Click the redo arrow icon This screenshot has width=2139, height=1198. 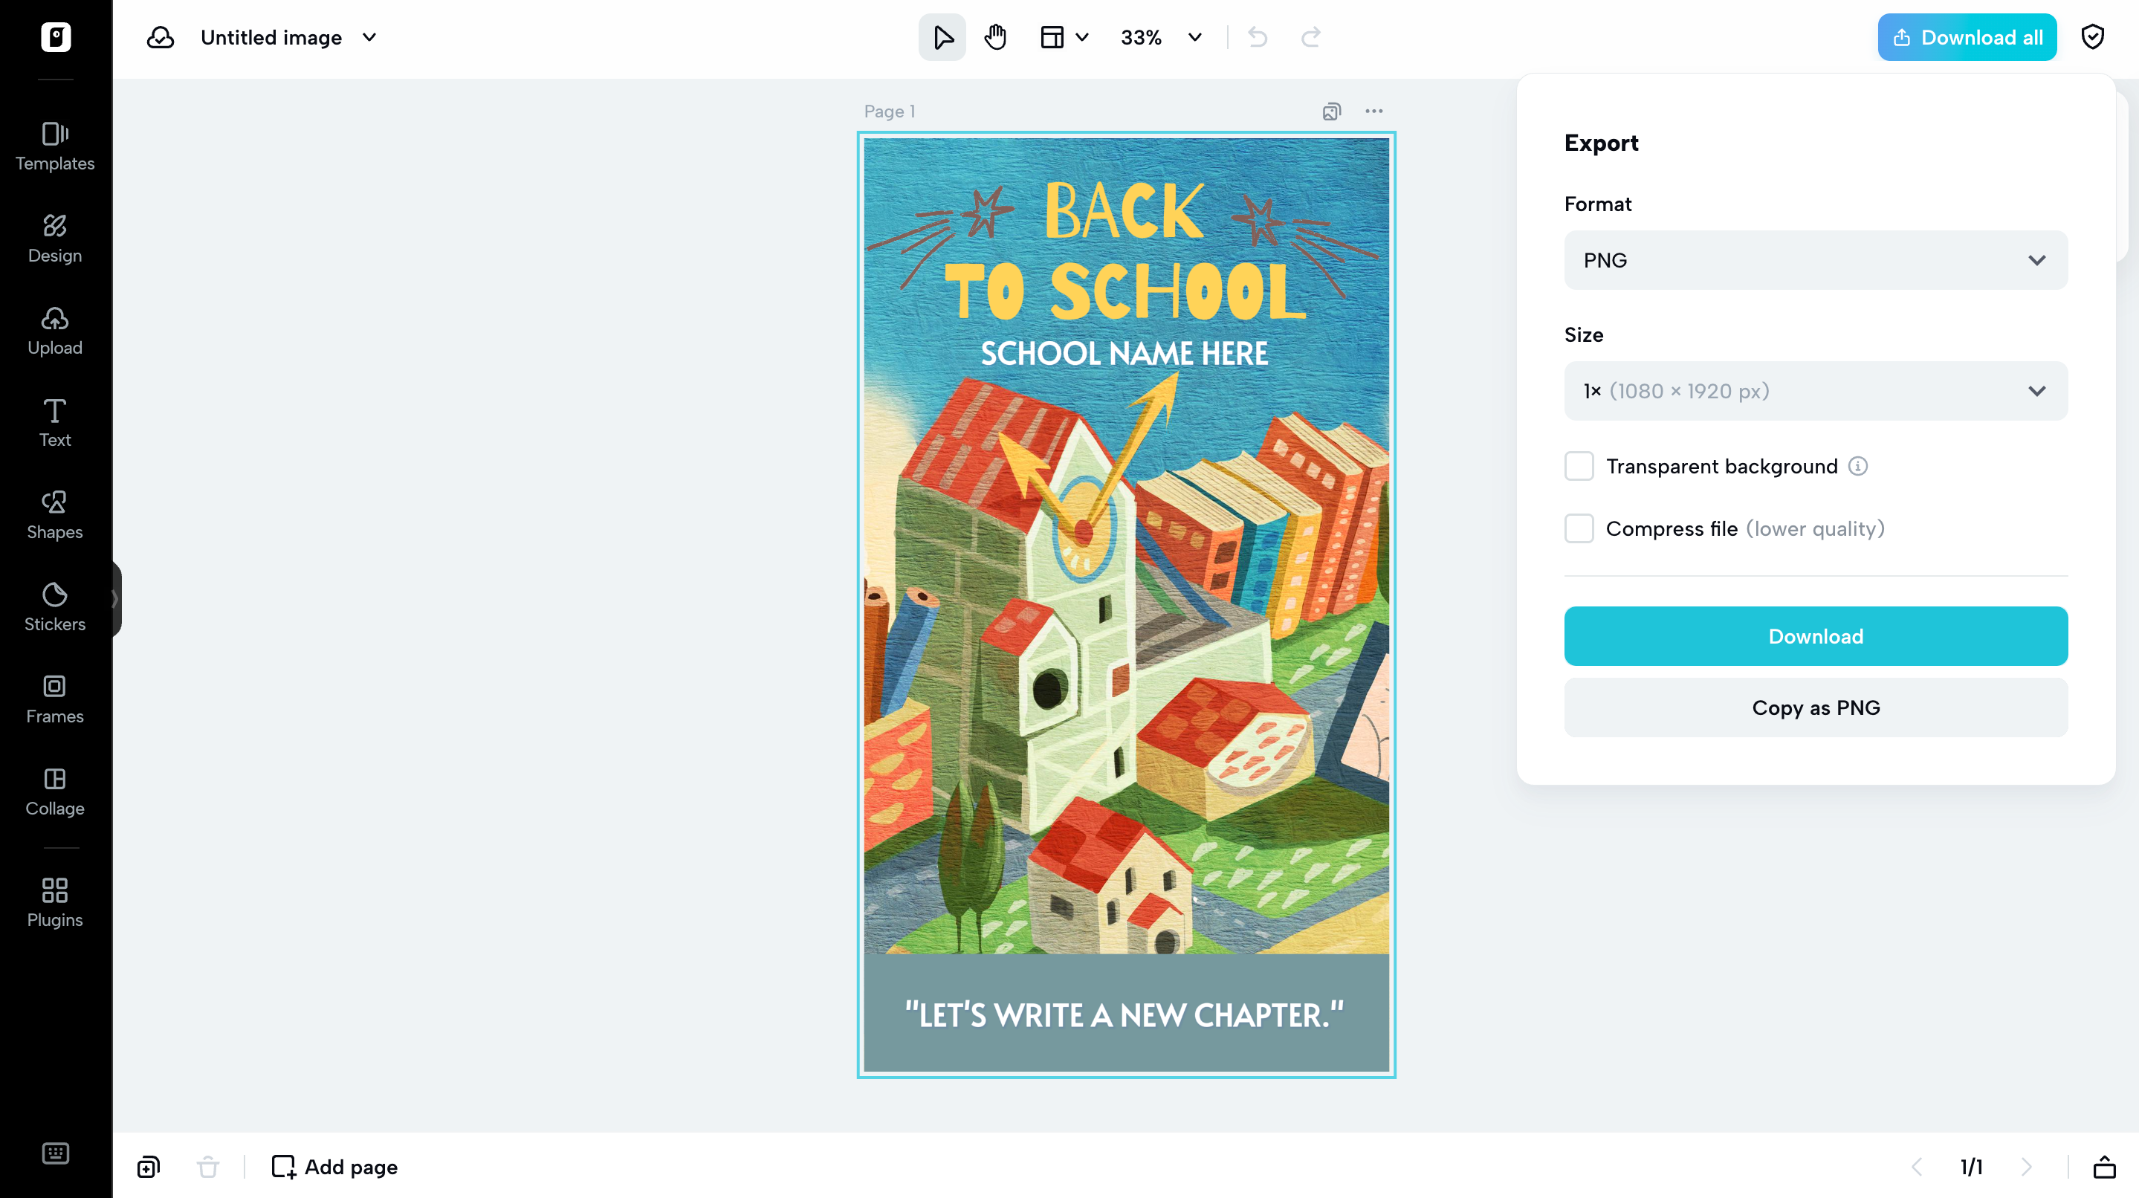coord(1310,37)
